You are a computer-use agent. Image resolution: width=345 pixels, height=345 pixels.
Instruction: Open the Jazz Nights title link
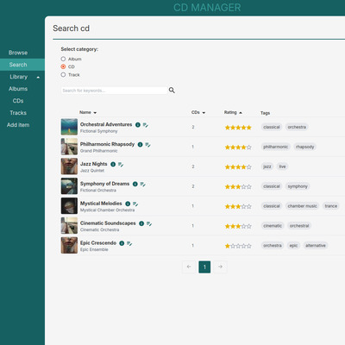pos(94,164)
